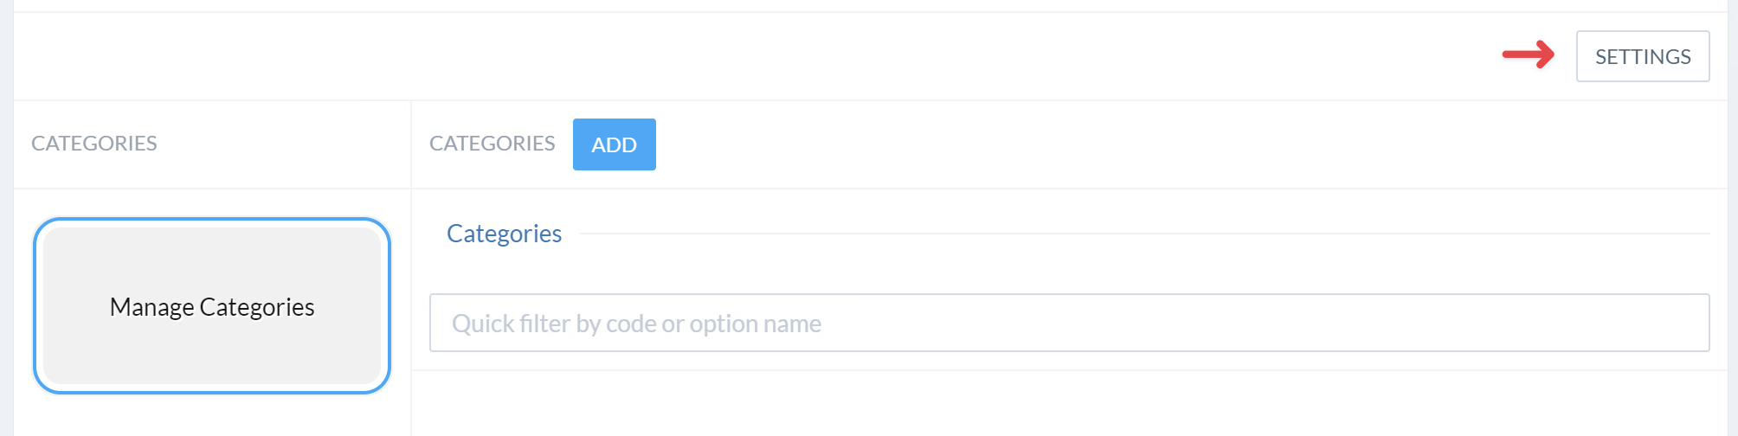Viewport: 1738px width, 436px height.
Task: Click the Manage Categories text label
Action: pos(212,307)
